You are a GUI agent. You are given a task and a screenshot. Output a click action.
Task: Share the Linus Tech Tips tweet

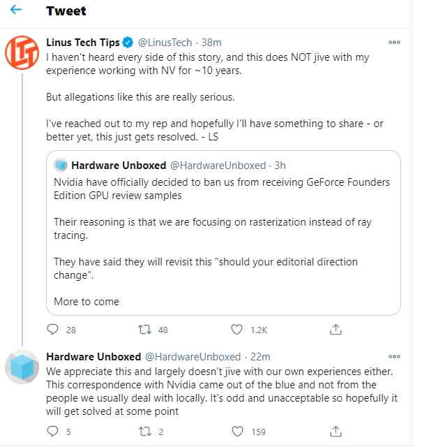336,330
